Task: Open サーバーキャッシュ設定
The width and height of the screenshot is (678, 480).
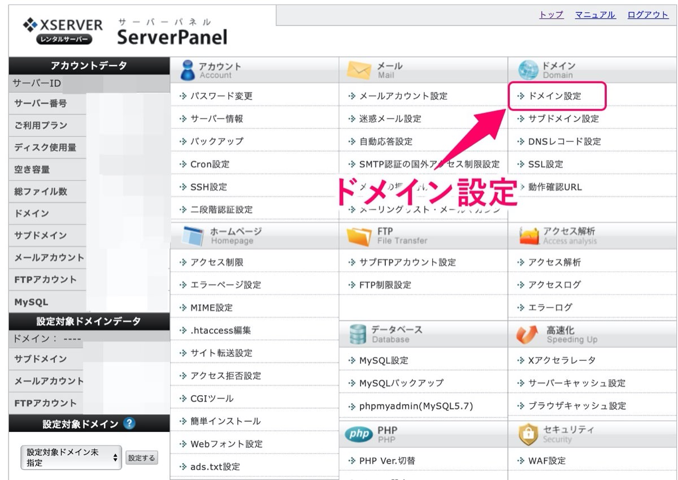Action: click(x=577, y=383)
